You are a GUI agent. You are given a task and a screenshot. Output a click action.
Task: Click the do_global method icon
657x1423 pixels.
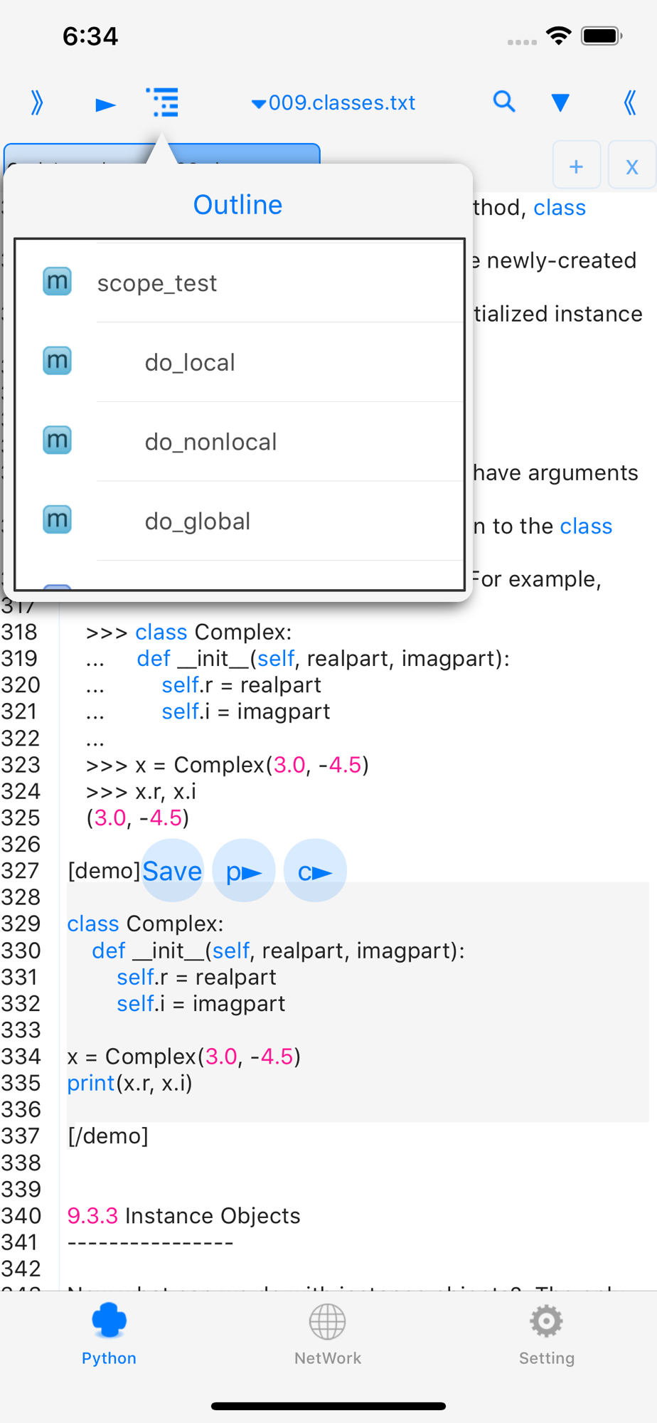point(57,520)
